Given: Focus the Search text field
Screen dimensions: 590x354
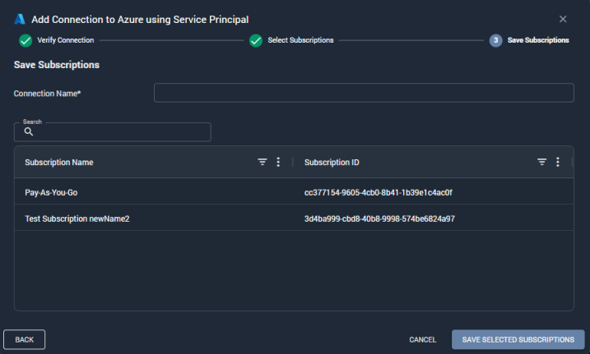Looking at the screenshot, I should click(113, 131).
